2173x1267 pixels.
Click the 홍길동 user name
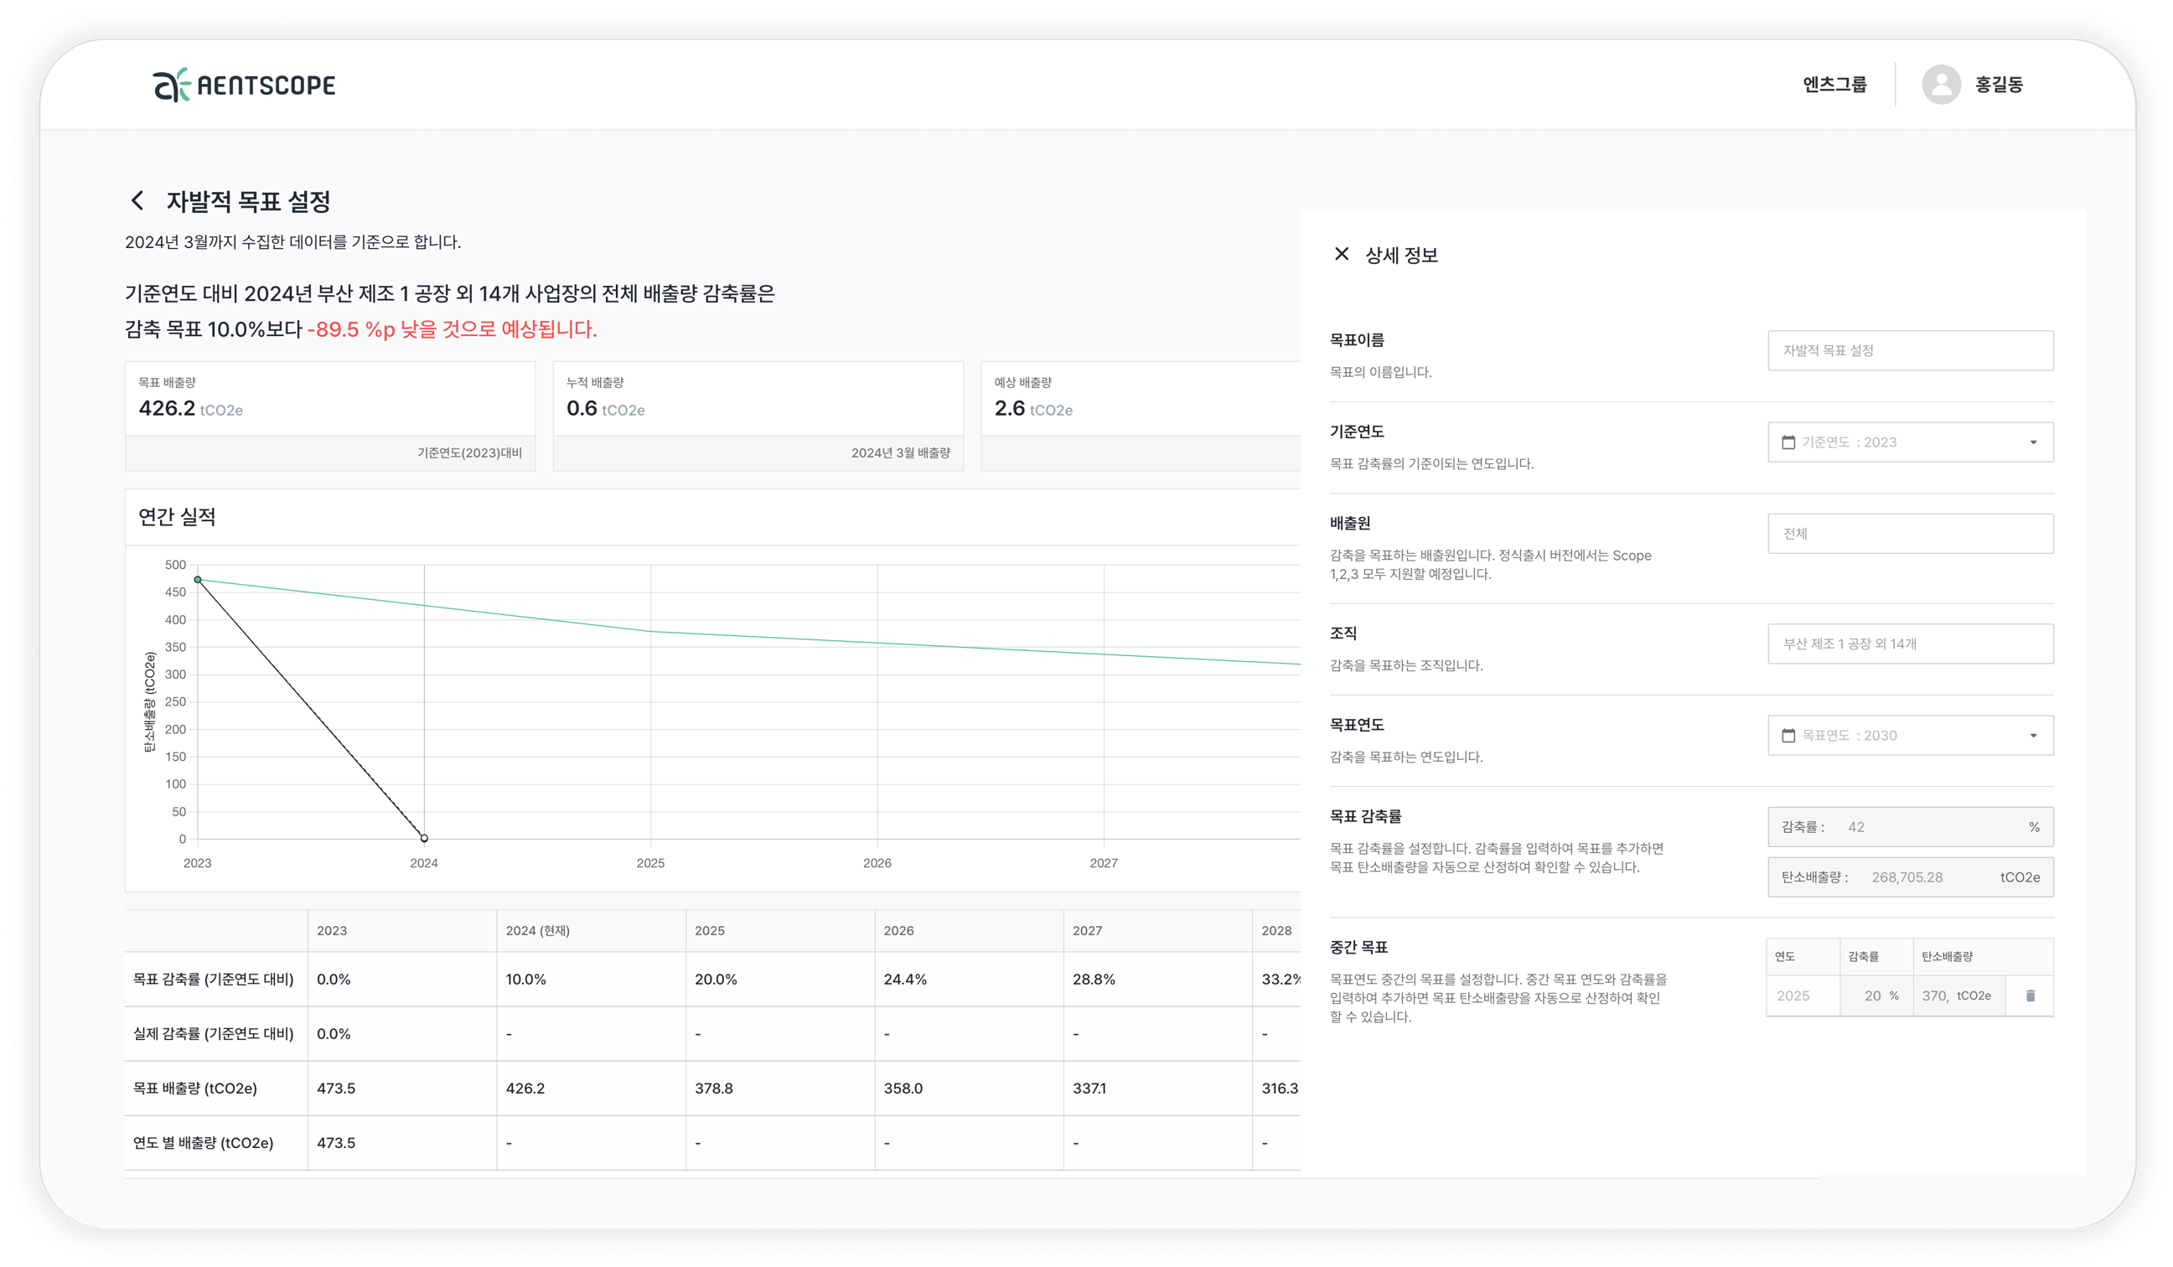pyautogui.click(x=1998, y=85)
